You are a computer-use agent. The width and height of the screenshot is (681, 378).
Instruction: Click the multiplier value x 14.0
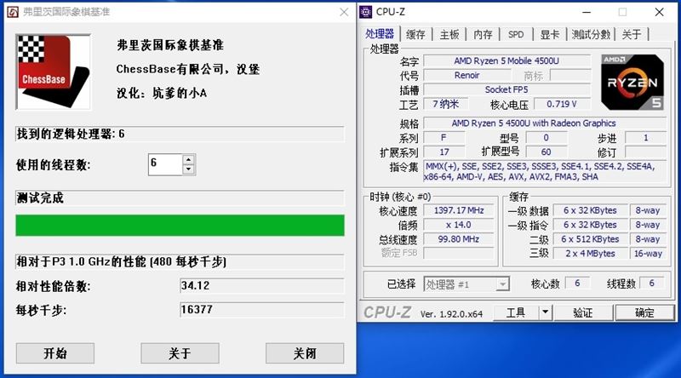(459, 225)
